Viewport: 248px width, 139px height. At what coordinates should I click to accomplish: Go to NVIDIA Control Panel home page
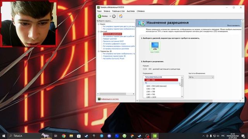tap(121, 16)
